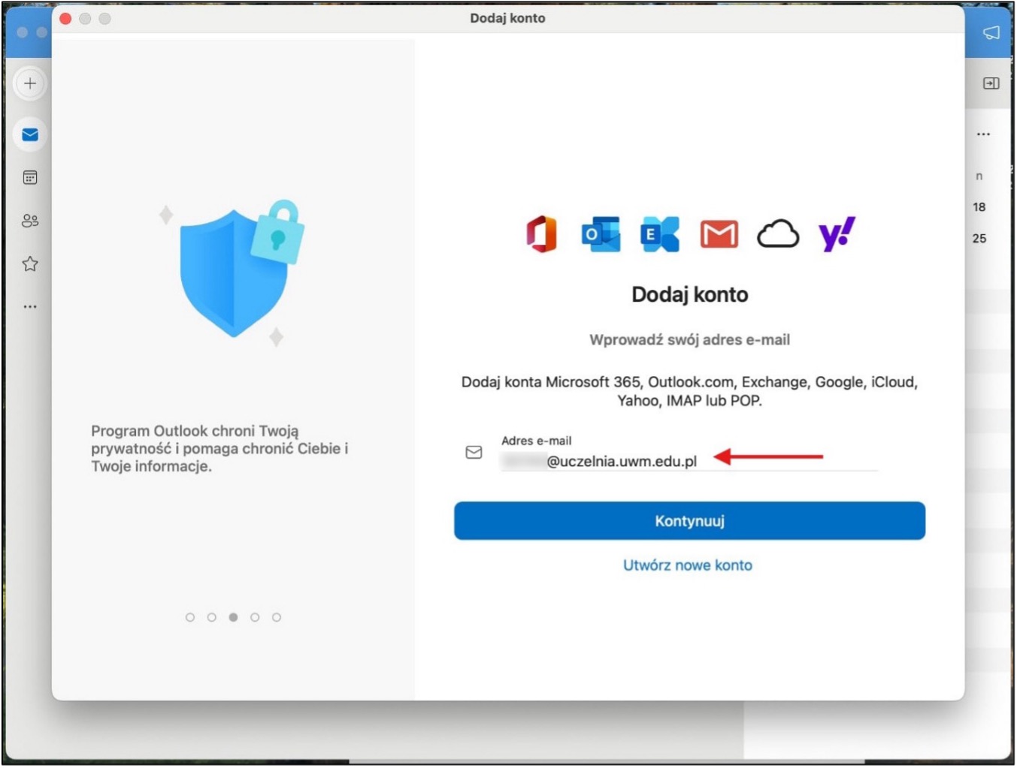The height and width of the screenshot is (768, 1017).
Task: Click the plus new item button
Action: point(30,83)
